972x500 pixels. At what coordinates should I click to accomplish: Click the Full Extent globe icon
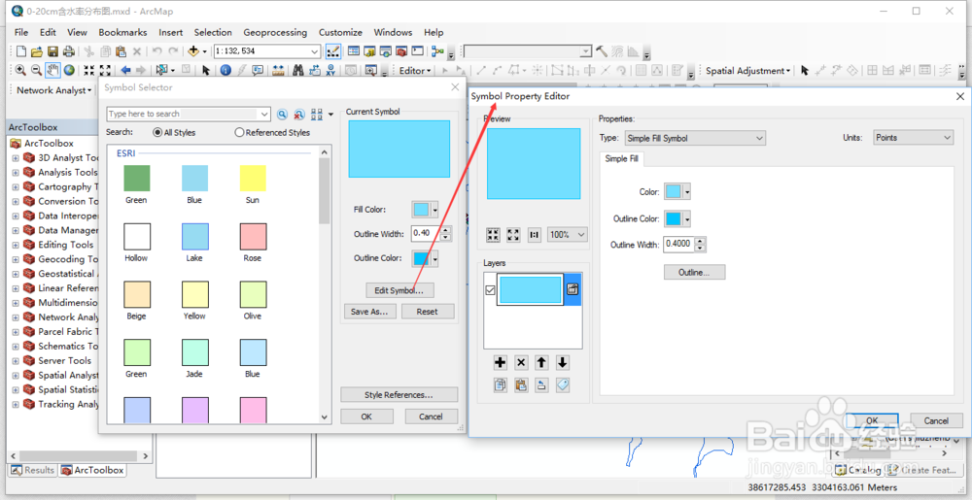[x=69, y=70]
